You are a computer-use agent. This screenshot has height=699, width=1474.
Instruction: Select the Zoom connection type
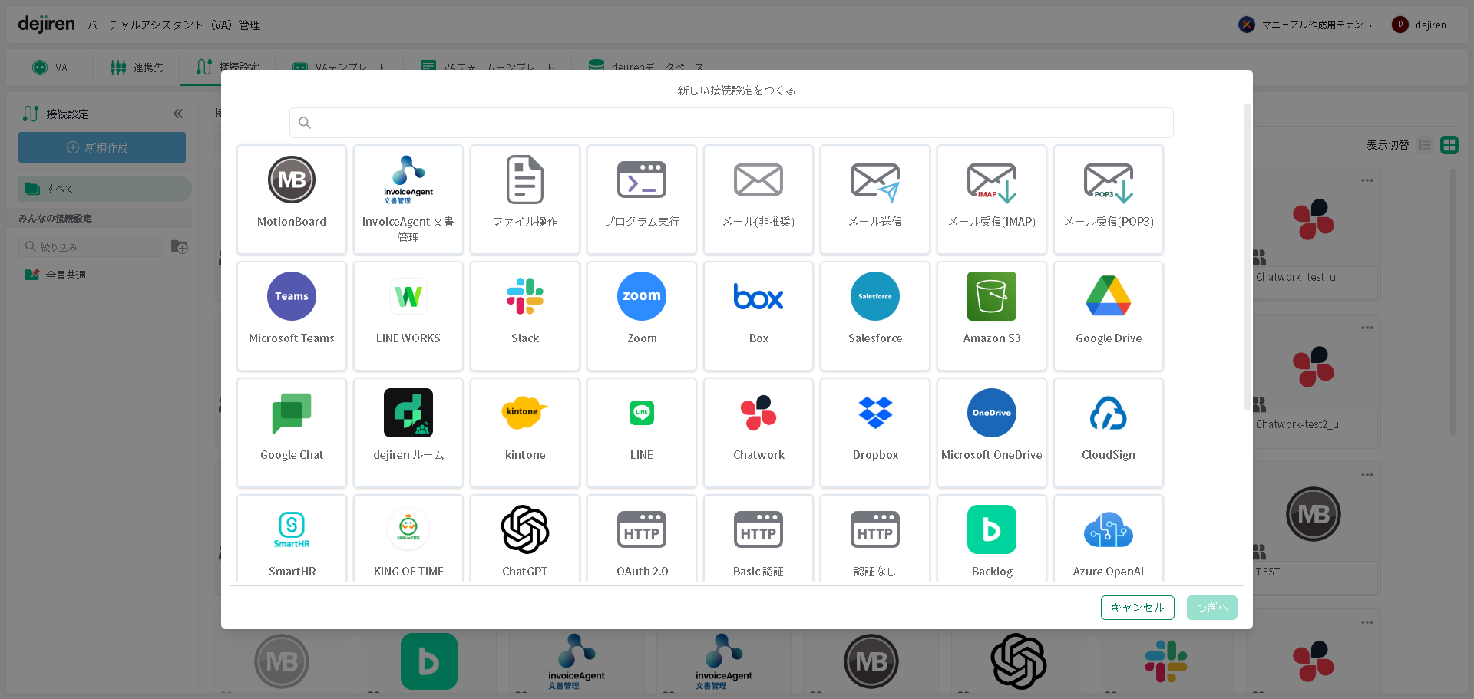(642, 297)
